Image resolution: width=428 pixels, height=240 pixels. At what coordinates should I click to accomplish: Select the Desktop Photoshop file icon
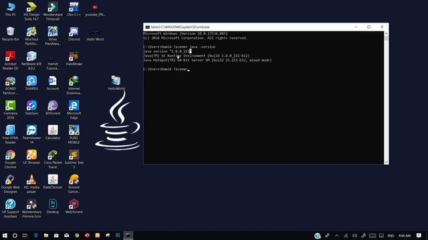click(x=53, y=206)
